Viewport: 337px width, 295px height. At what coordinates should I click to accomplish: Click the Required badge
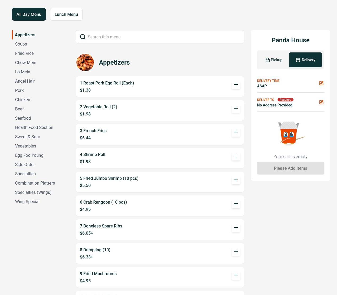coord(286,100)
